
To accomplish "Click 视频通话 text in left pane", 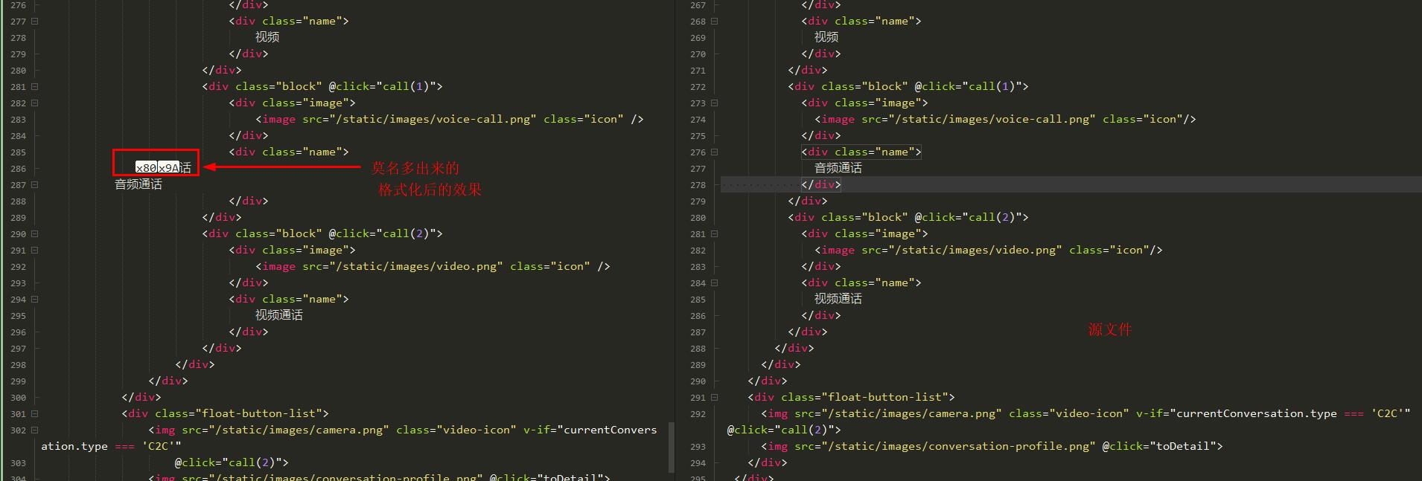I will click(278, 315).
